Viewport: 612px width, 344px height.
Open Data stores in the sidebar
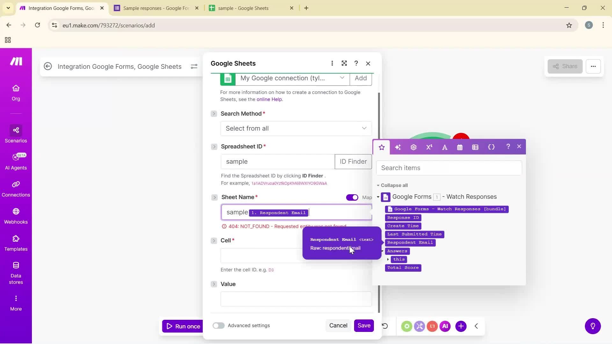point(16,272)
